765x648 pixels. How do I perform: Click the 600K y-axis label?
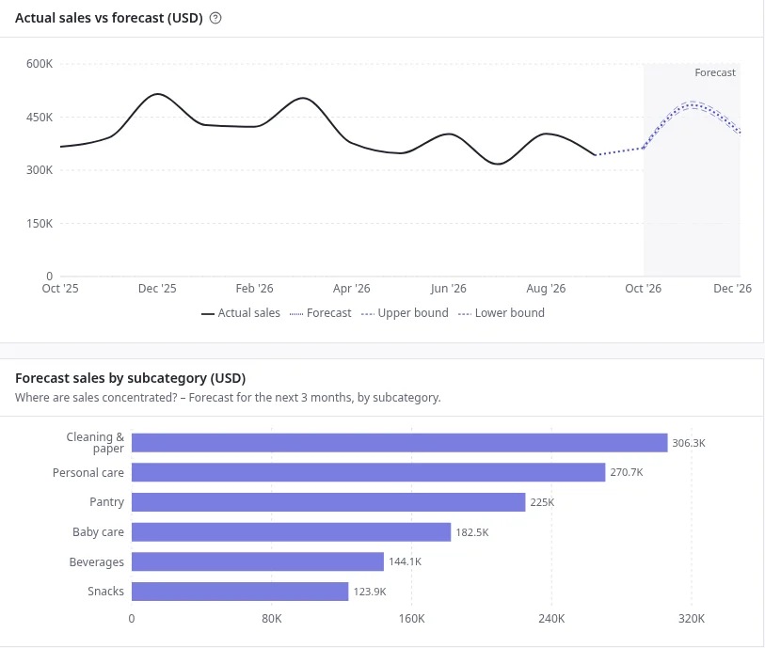point(40,64)
